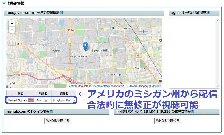224x135 pixels.
Task: Open help icon next to 管理者情報
Action: pyautogui.click(x=192, y=111)
